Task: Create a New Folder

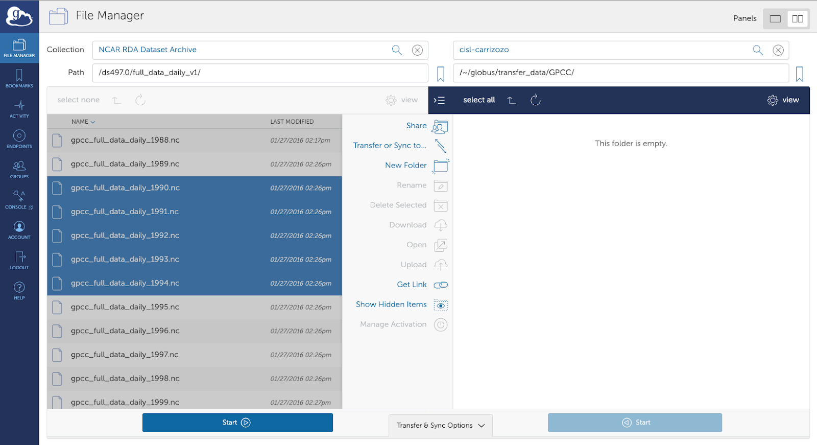Action: 417,166
